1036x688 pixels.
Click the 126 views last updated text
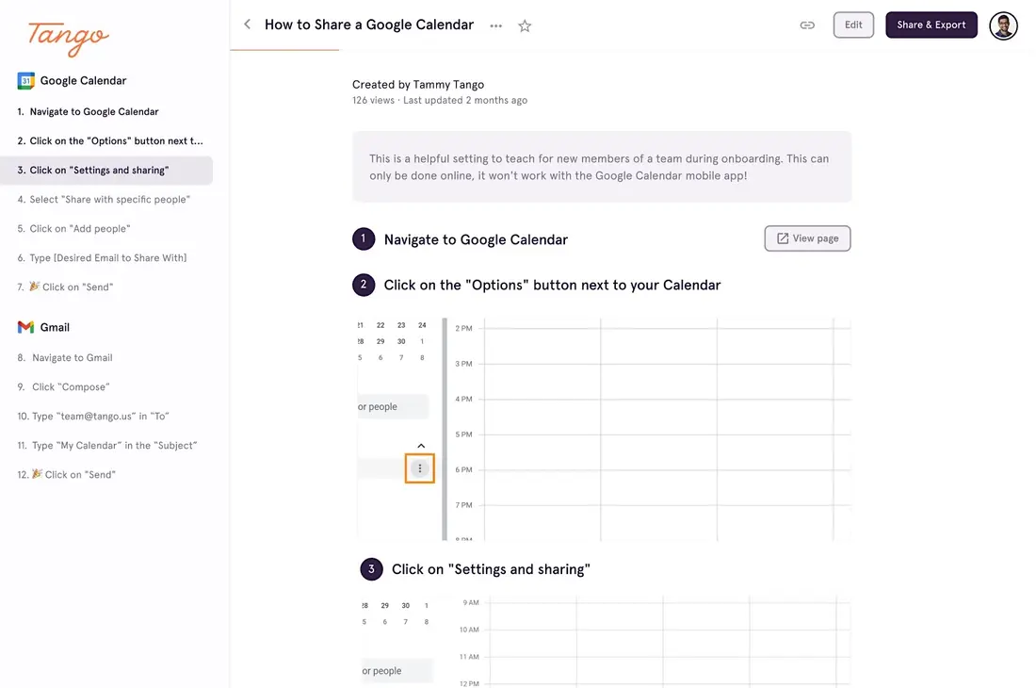[440, 101]
